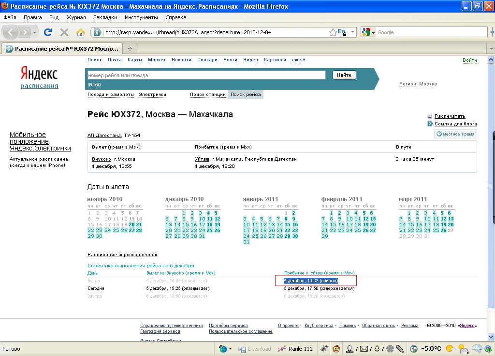Bookmark this page with the star icon
This screenshot has width=495, height=356.
[x=333, y=32]
